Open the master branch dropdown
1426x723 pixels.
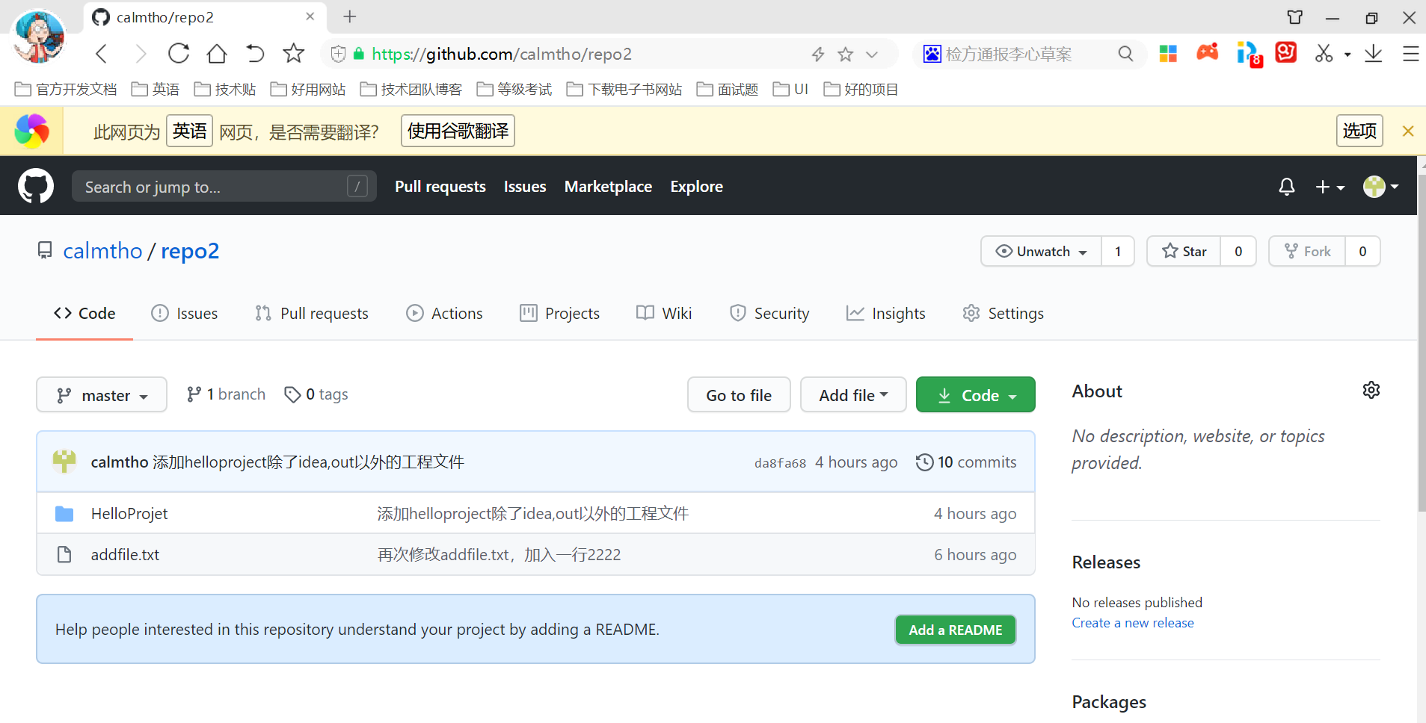coord(101,394)
